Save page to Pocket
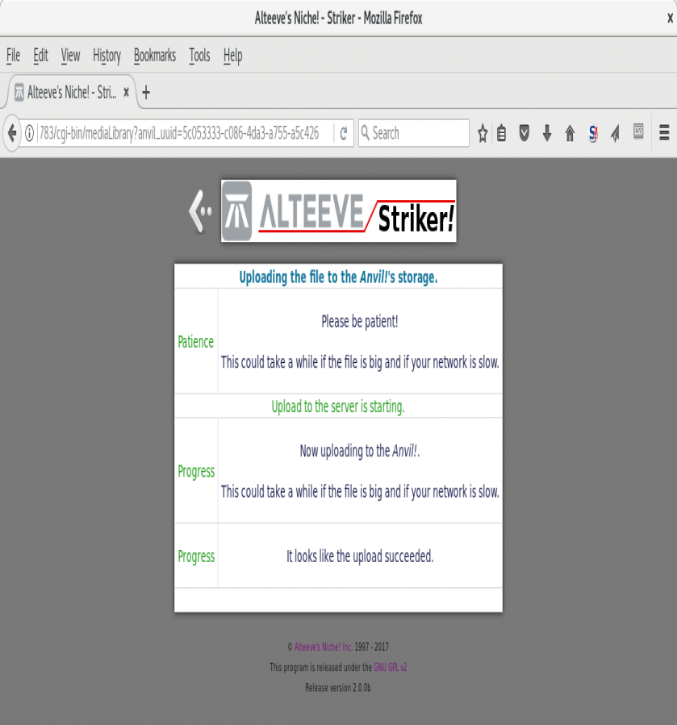The width and height of the screenshot is (677, 725). tap(524, 133)
